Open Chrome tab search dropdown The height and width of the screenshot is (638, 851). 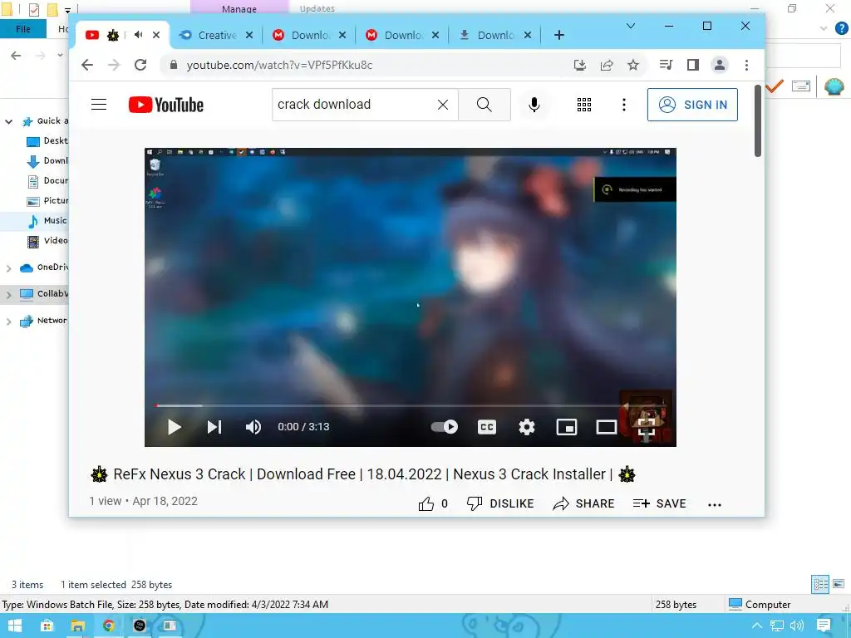630,26
